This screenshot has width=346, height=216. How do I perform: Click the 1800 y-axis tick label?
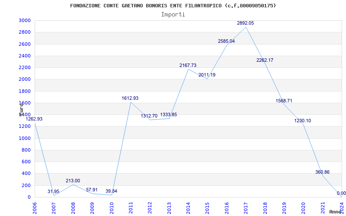tap(25, 91)
